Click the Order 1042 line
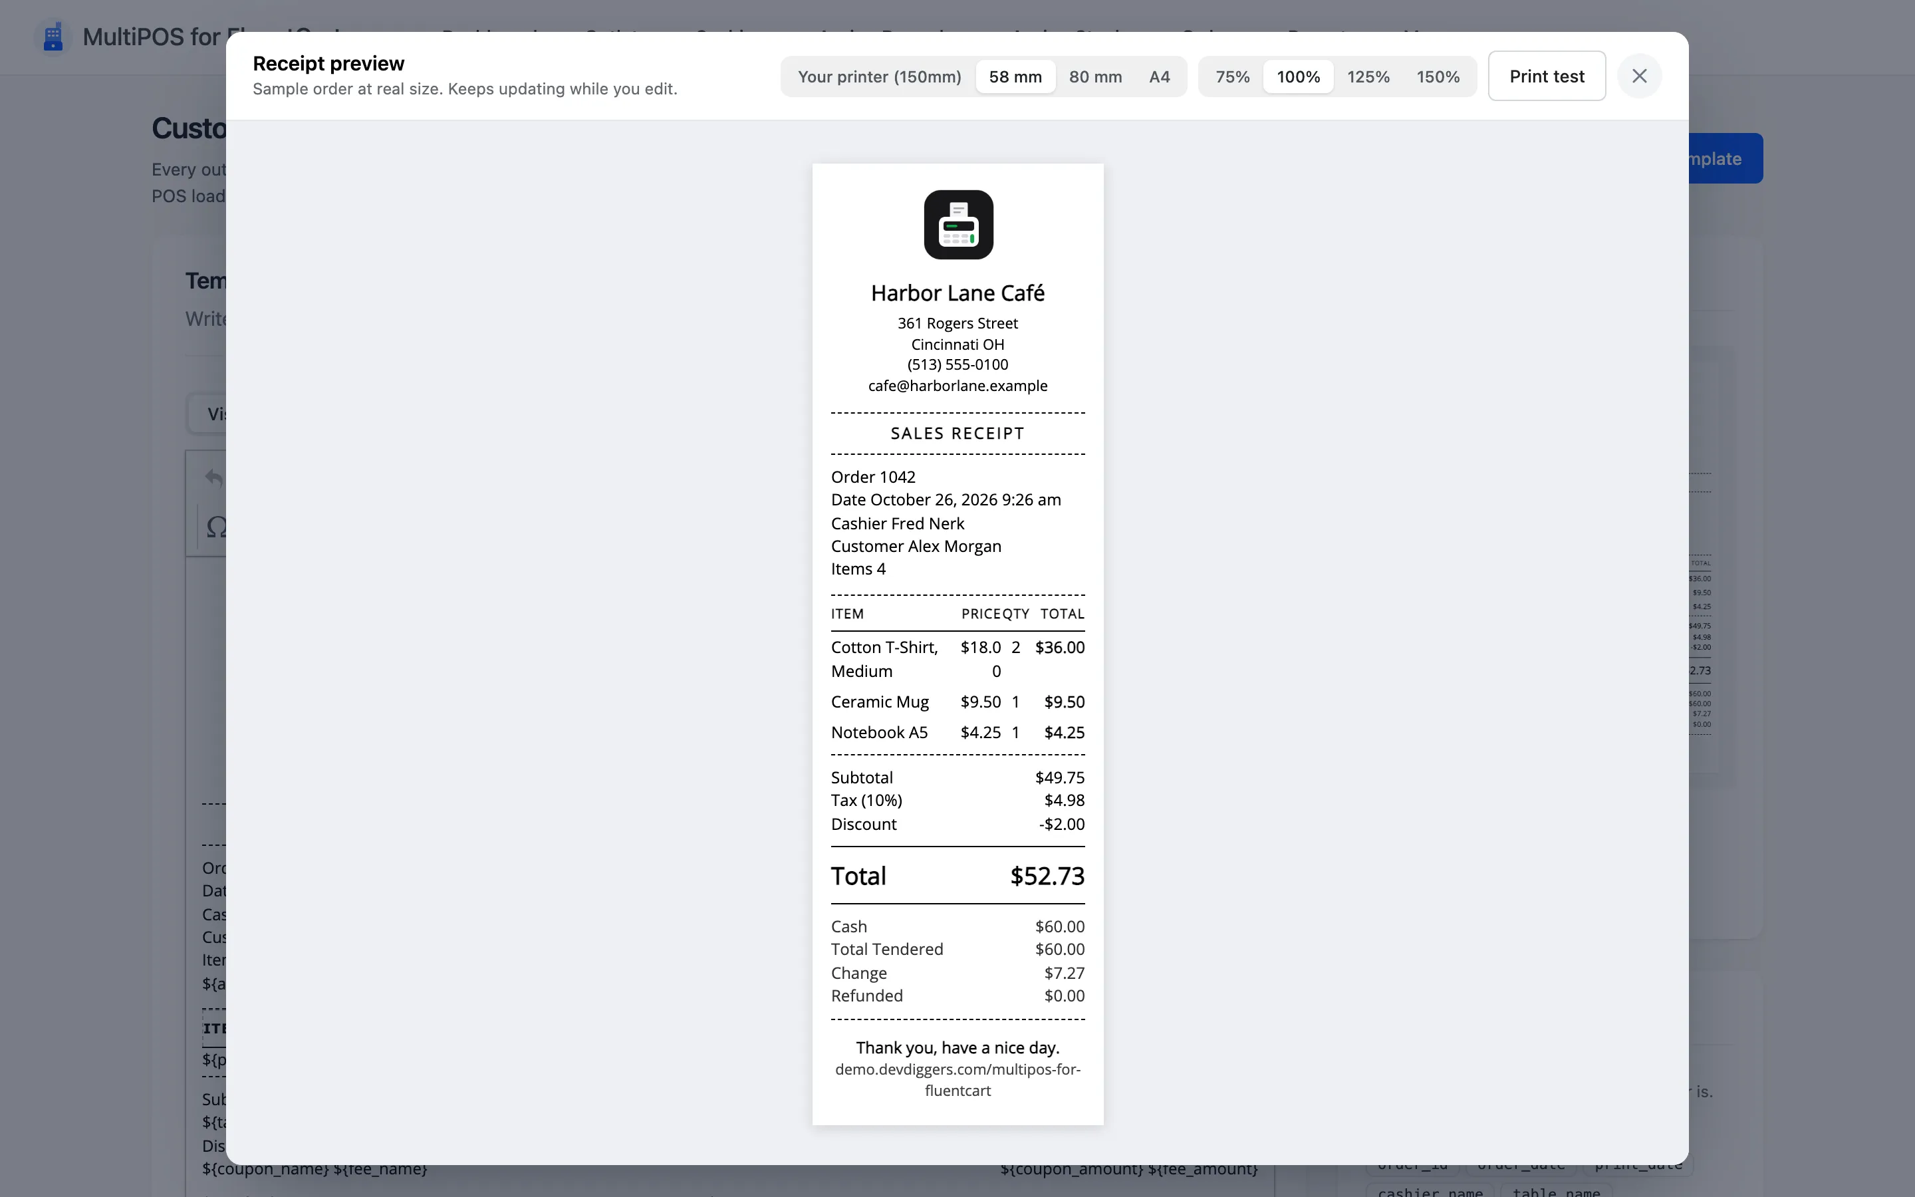The height and width of the screenshot is (1197, 1915). [x=873, y=477]
